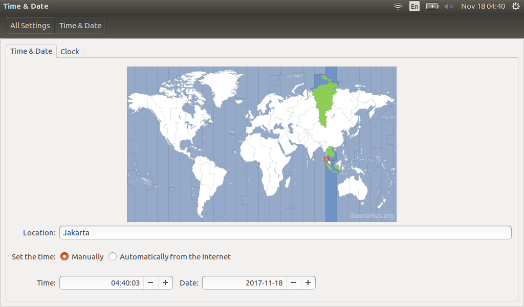Click the battery status icon
Screen dimensions: 524x307
point(431,6)
